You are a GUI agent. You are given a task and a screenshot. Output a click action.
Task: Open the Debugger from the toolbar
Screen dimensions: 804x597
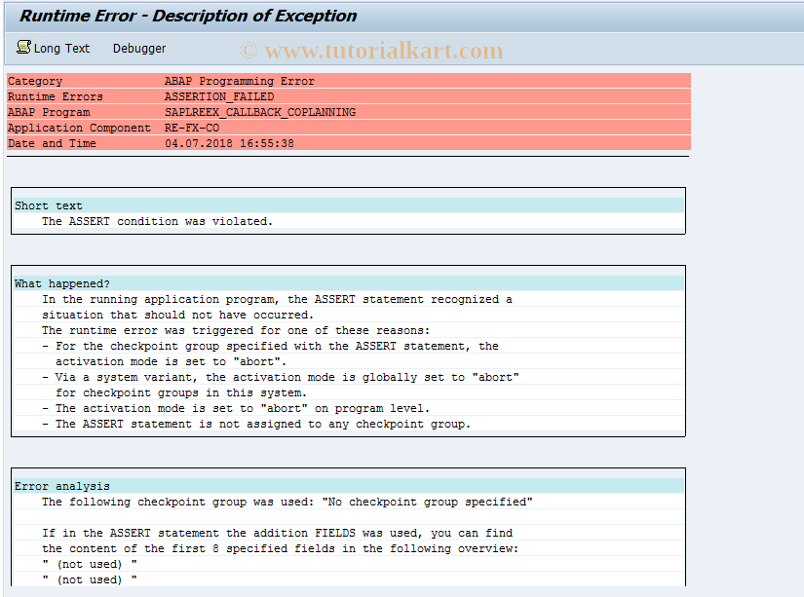pyautogui.click(x=139, y=48)
